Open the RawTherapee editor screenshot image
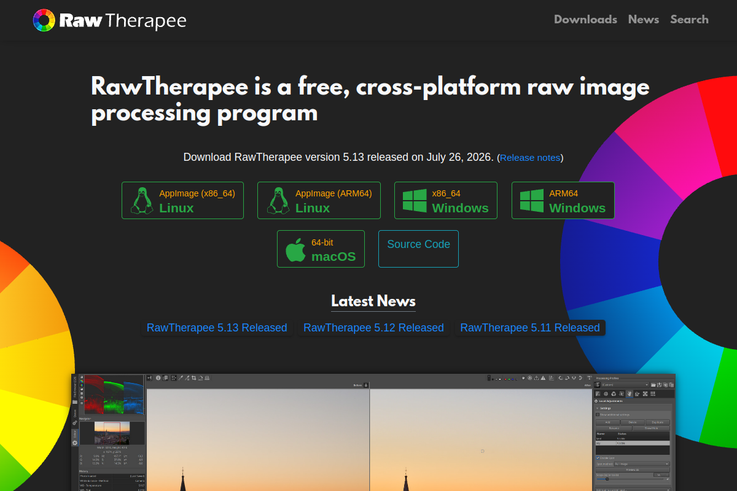The image size is (737, 491). pos(373,432)
